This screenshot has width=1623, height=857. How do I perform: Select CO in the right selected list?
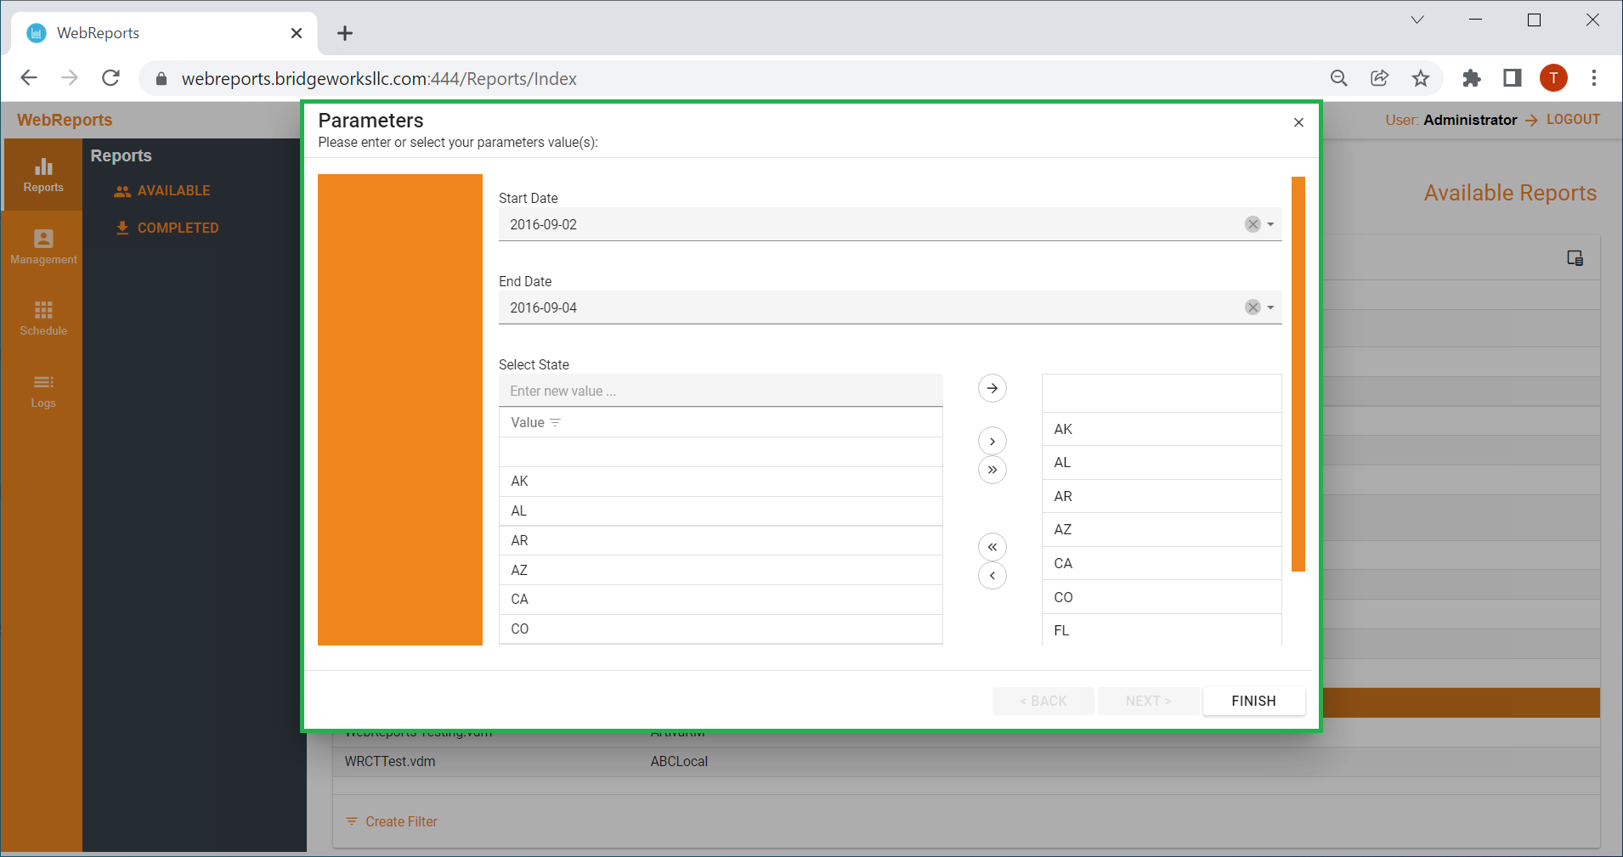pyautogui.click(x=1162, y=597)
